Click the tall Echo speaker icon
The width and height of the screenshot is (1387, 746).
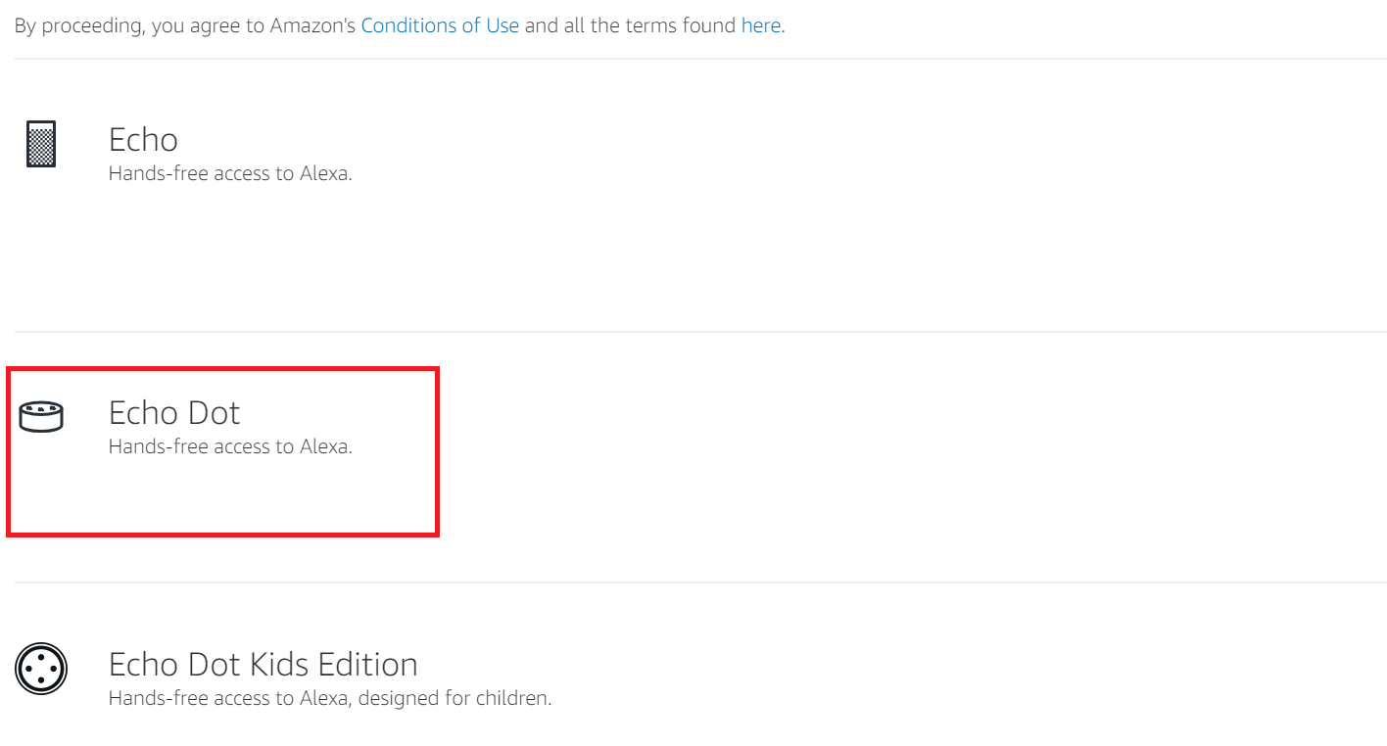pyautogui.click(x=41, y=144)
